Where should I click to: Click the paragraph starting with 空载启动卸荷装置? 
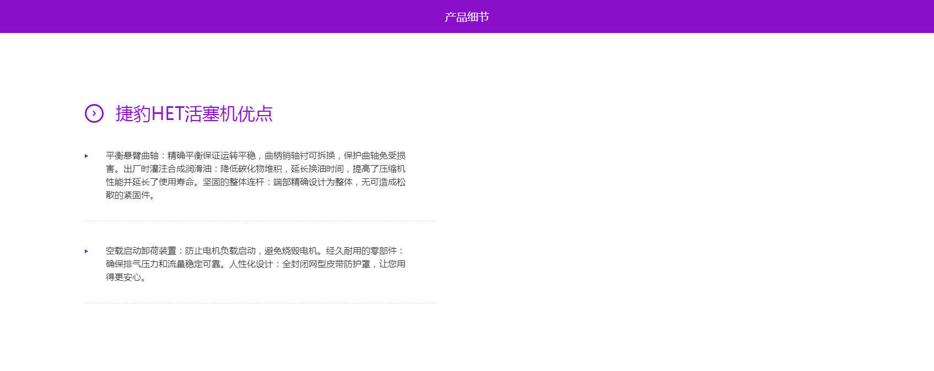pyautogui.click(x=256, y=264)
